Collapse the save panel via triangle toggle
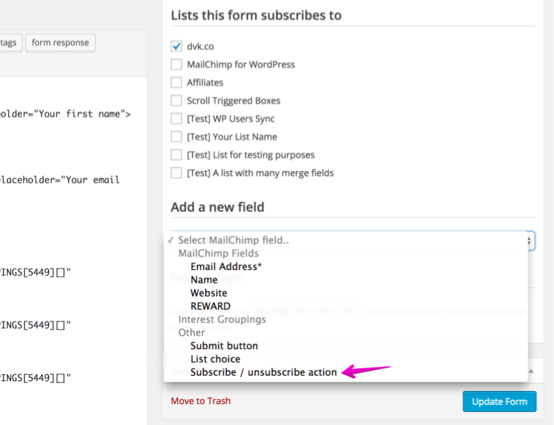 coord(531,371)
